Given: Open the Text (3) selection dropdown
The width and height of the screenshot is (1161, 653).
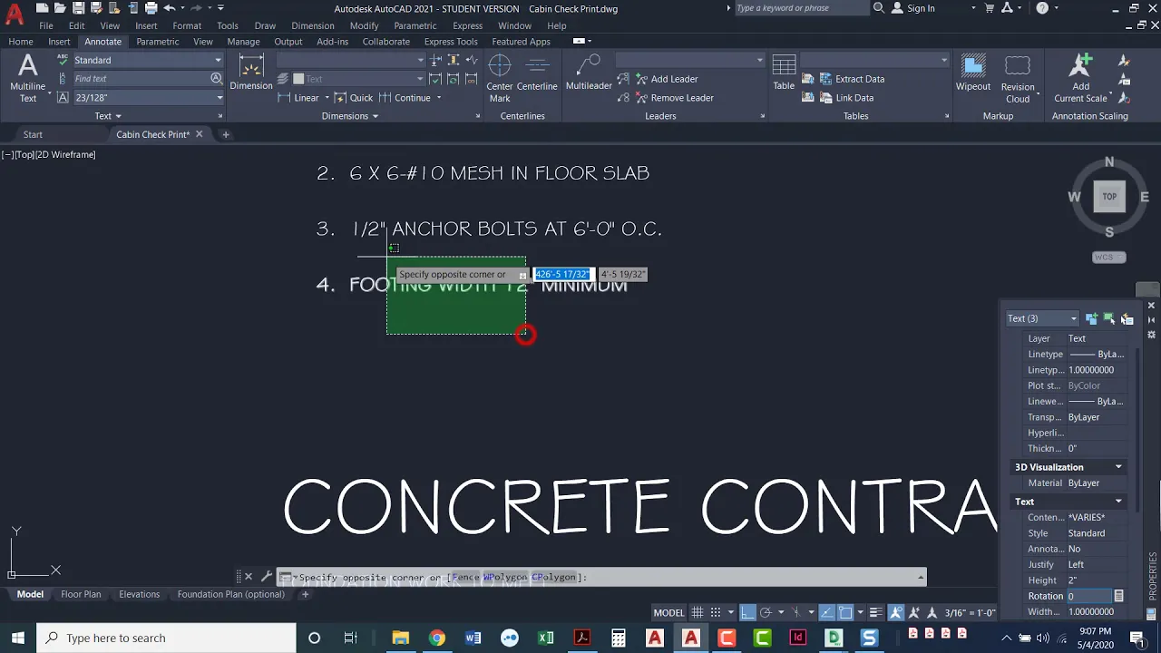Looking at the screenshot, I should 1042,318.
